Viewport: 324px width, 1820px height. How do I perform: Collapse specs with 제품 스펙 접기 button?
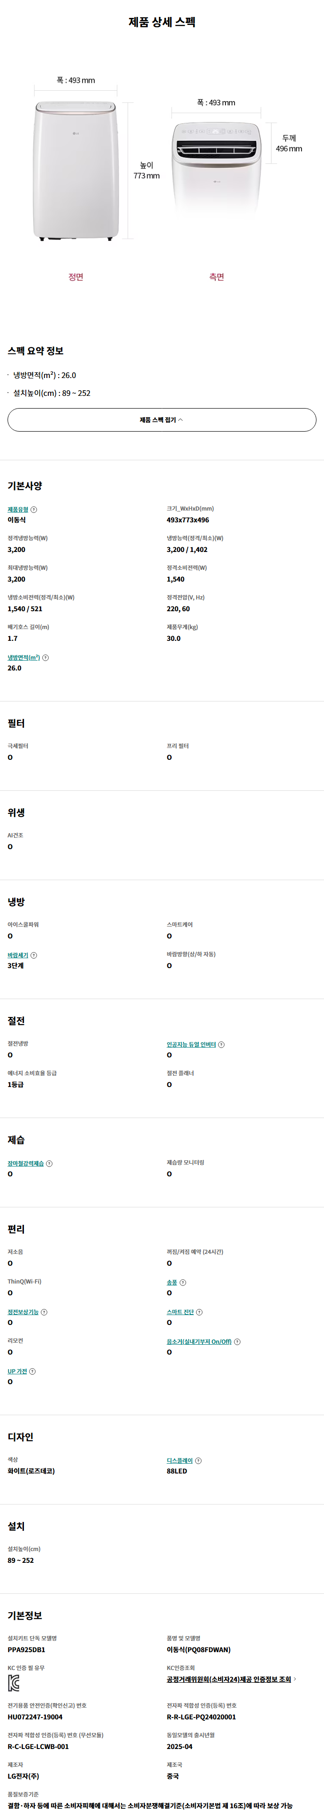pyautogui.click(x=162, y=420)
